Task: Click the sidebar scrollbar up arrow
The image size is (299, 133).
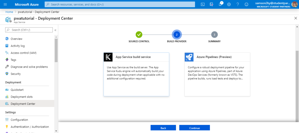Action: click(56, 36)
